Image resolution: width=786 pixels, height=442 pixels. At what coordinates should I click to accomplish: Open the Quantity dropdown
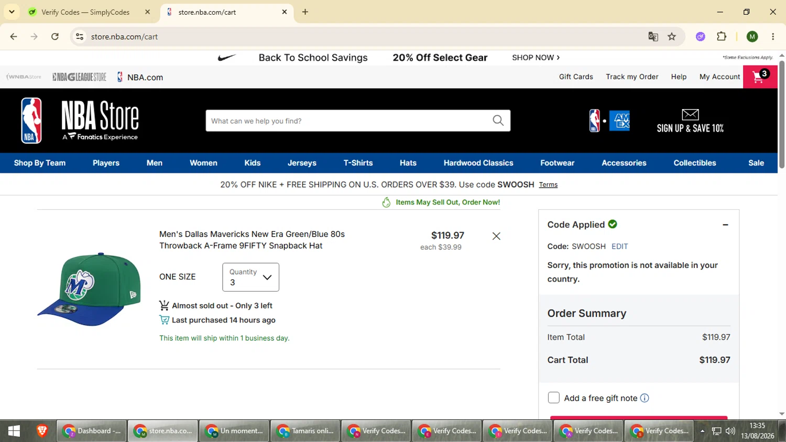[x=250, y=277]
